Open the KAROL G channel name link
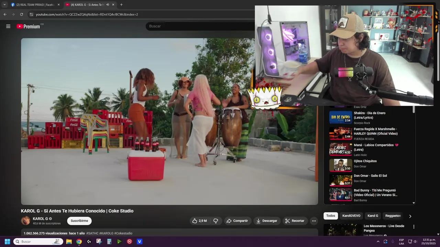440x247 pixels. (x=40, y=219)
